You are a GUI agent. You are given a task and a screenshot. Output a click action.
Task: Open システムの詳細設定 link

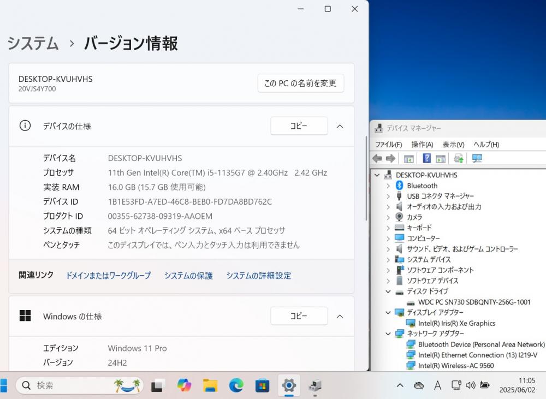click(259, 276)
